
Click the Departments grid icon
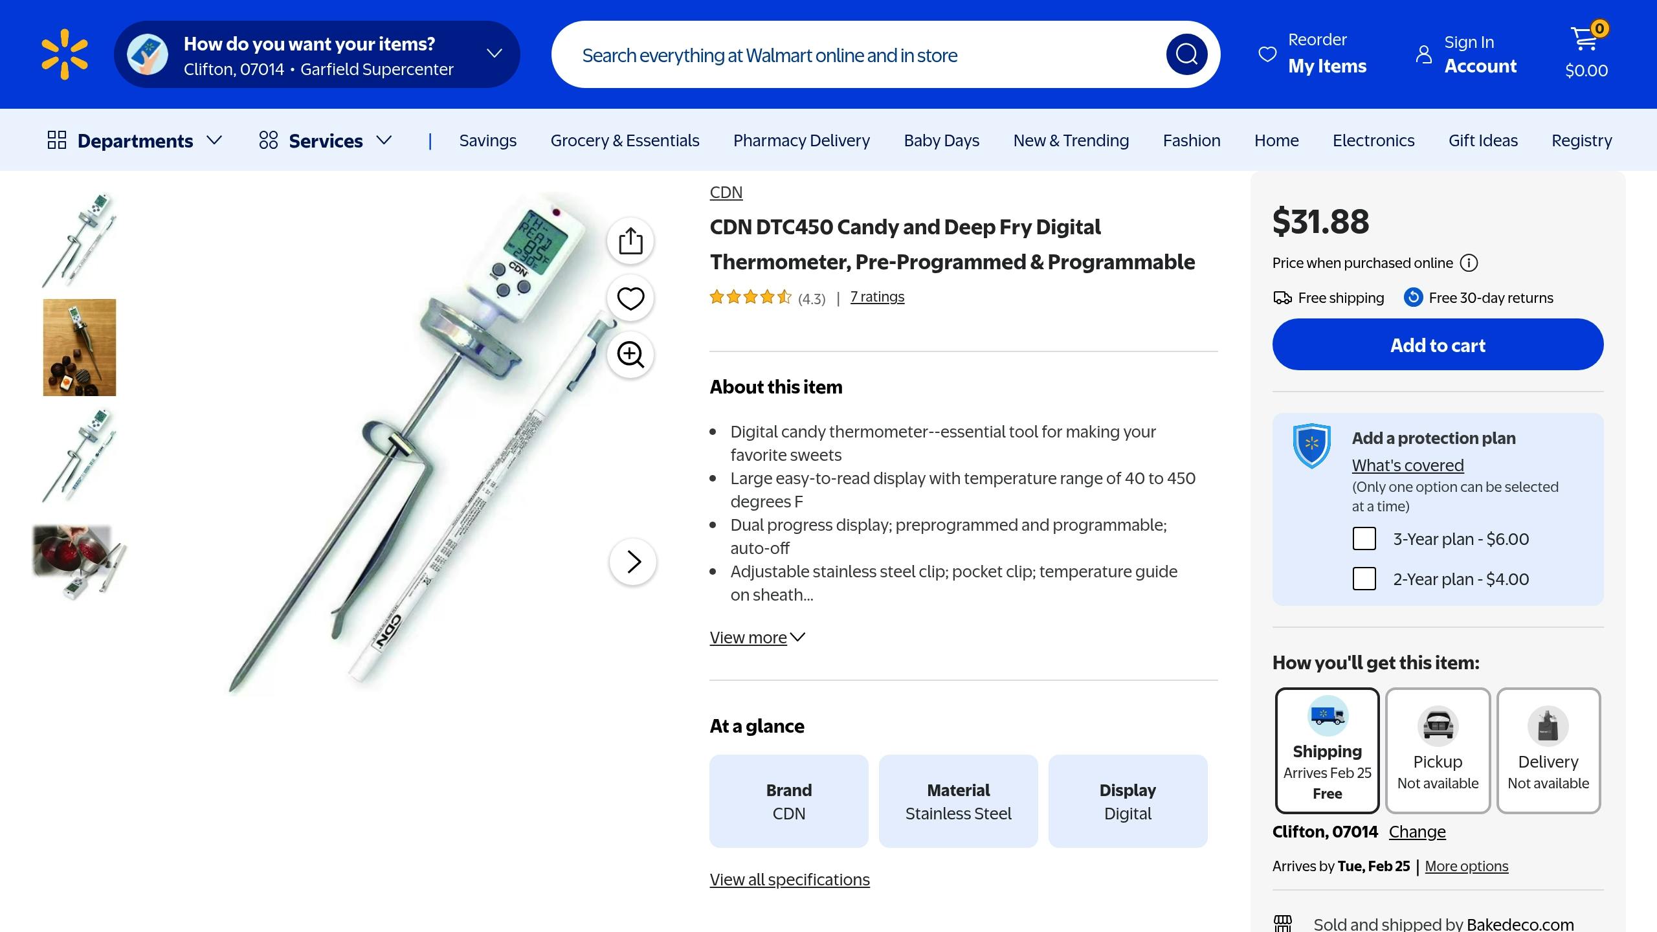57,140
